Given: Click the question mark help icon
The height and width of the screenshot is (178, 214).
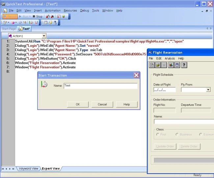Looking at the screenshot, I should point(184,65).
